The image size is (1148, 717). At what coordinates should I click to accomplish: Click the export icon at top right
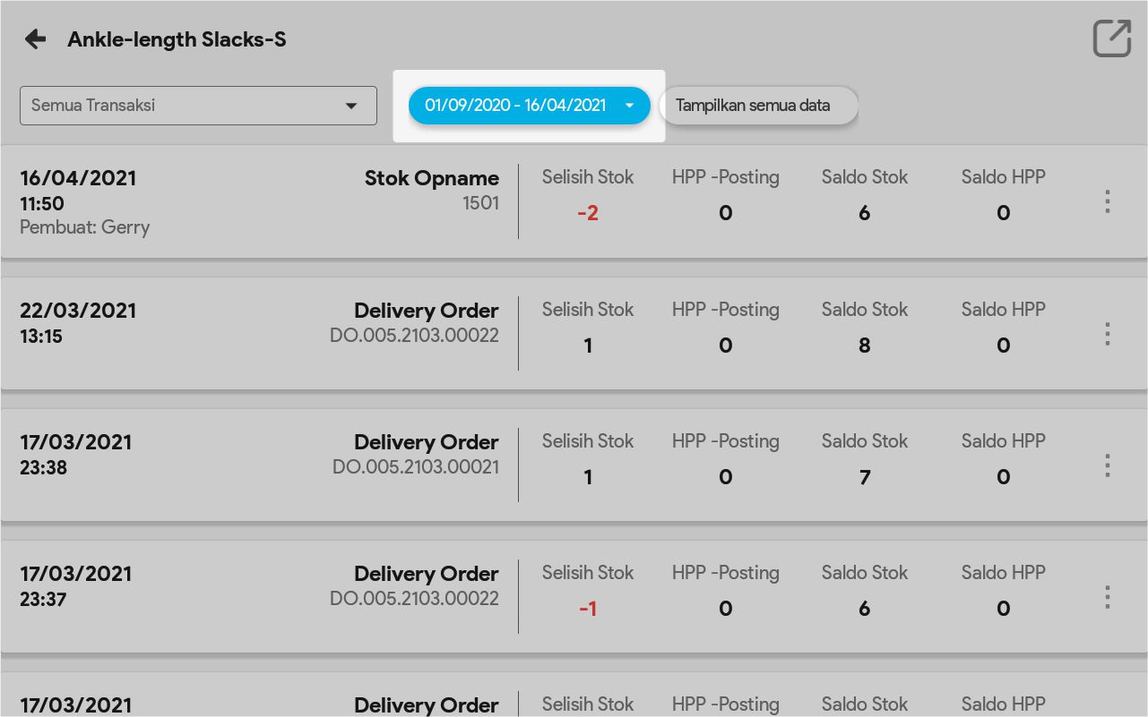point(1111,38)
